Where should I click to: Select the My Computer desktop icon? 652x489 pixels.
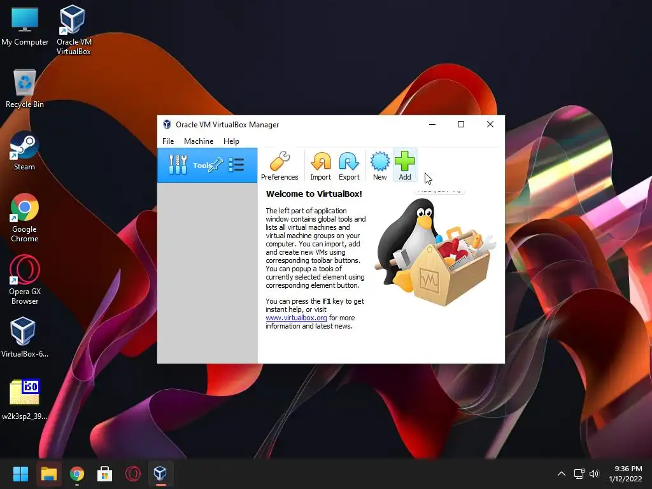[25, 25]
